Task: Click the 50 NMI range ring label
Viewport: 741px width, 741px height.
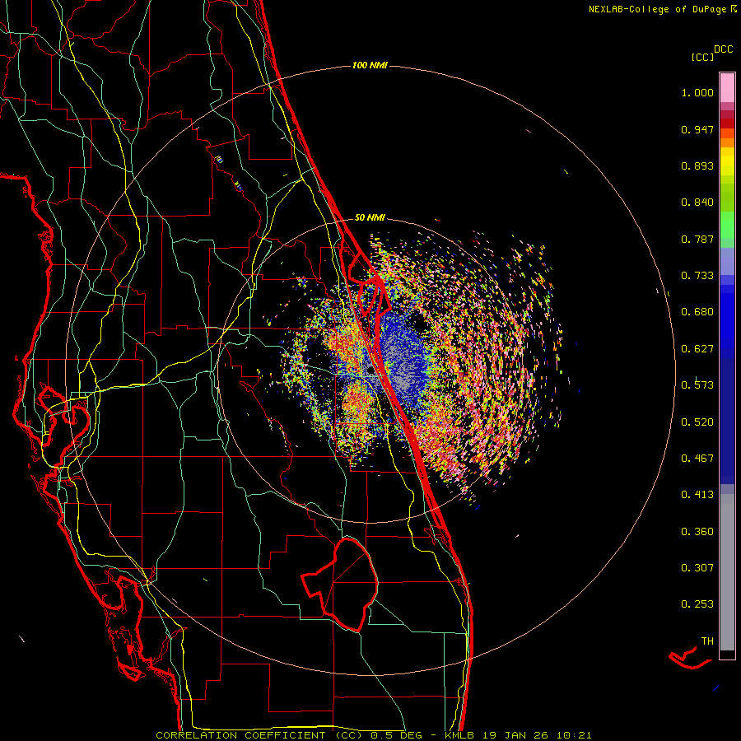Action: [x=370, y=217]
